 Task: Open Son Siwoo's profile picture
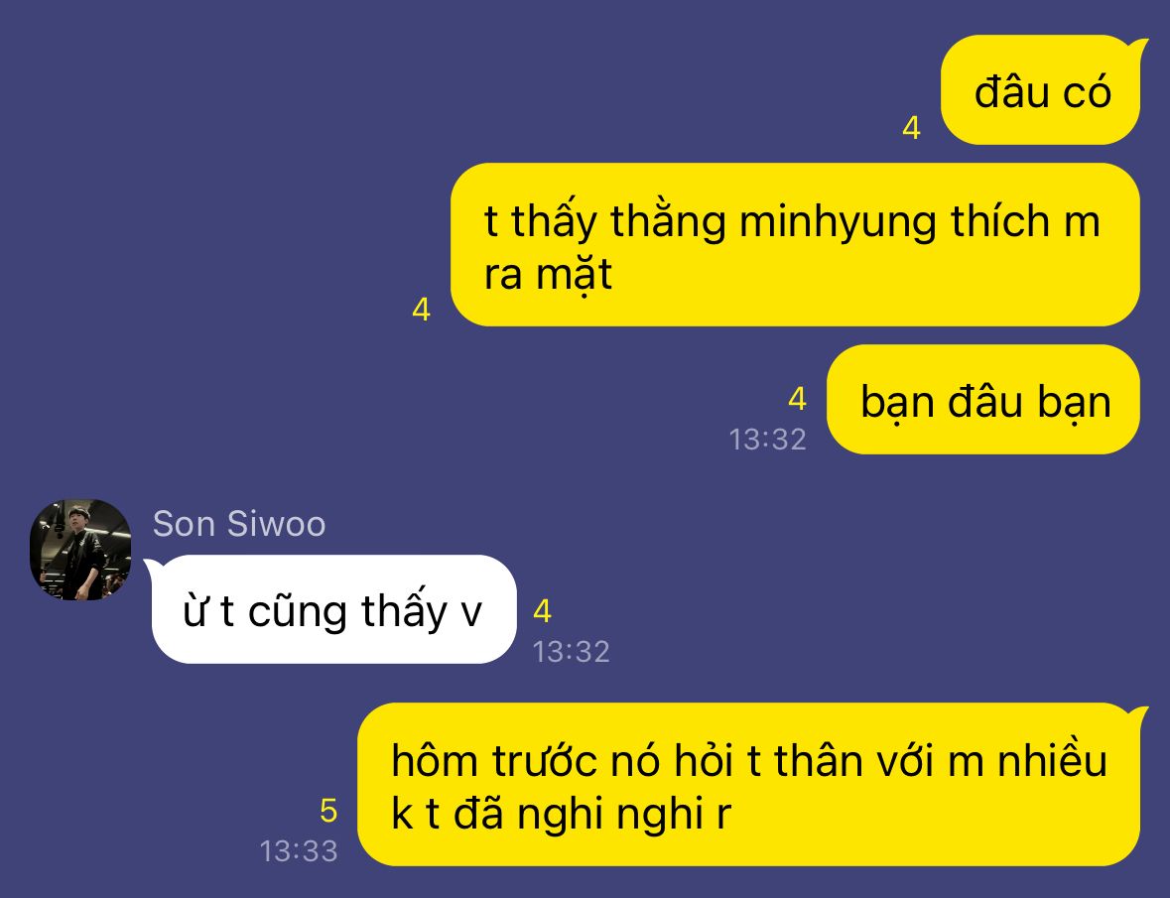(80, 550)
